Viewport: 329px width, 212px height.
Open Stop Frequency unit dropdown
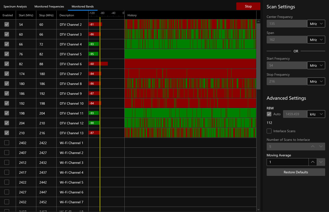(316, 81)
